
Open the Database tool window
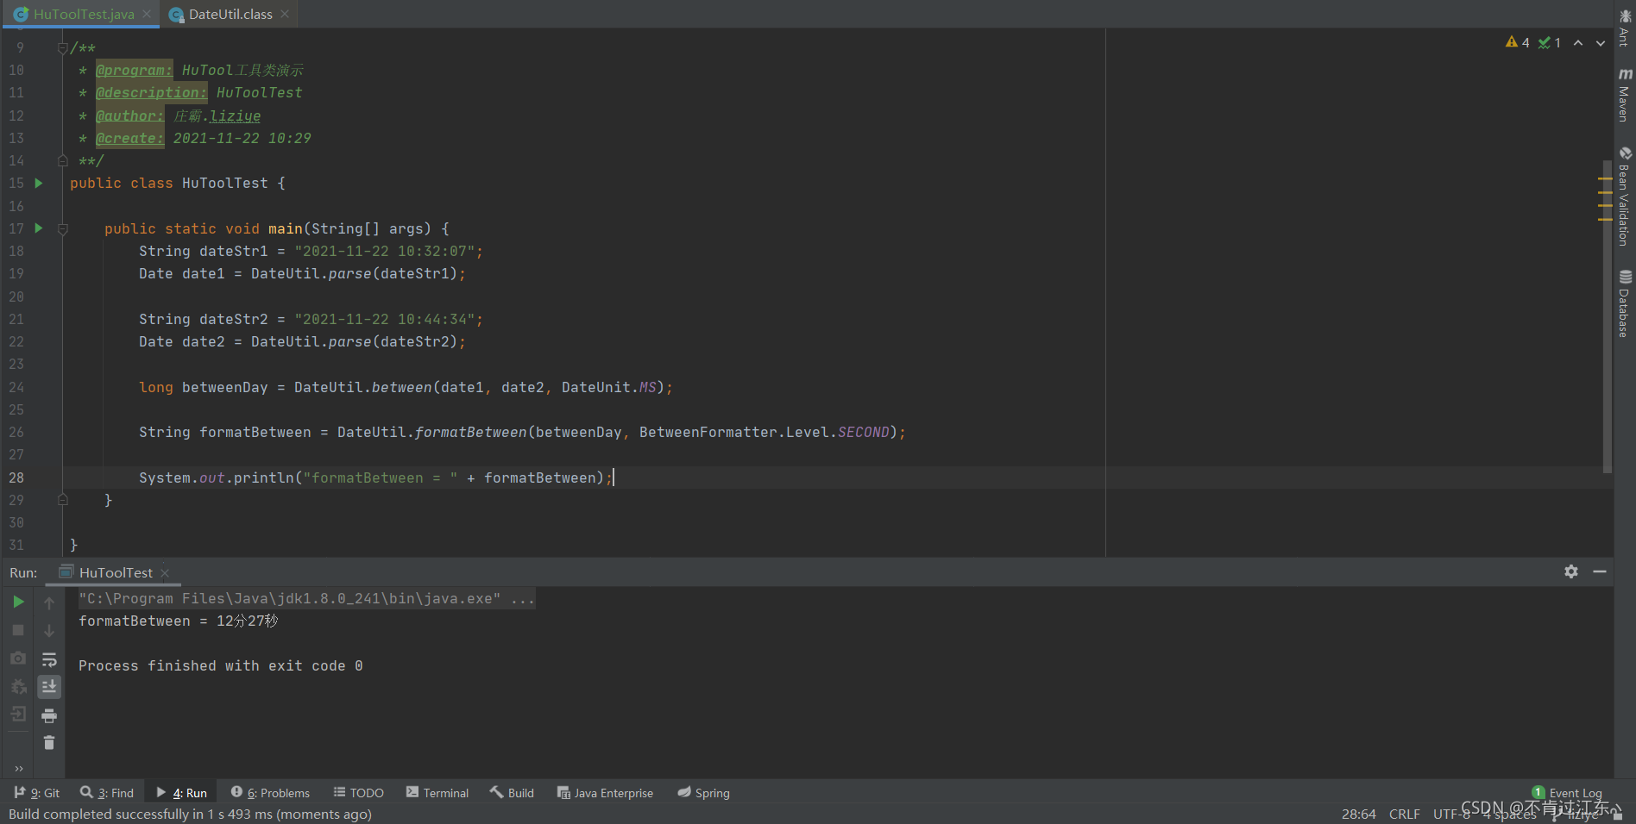[x=1625, y=303]
